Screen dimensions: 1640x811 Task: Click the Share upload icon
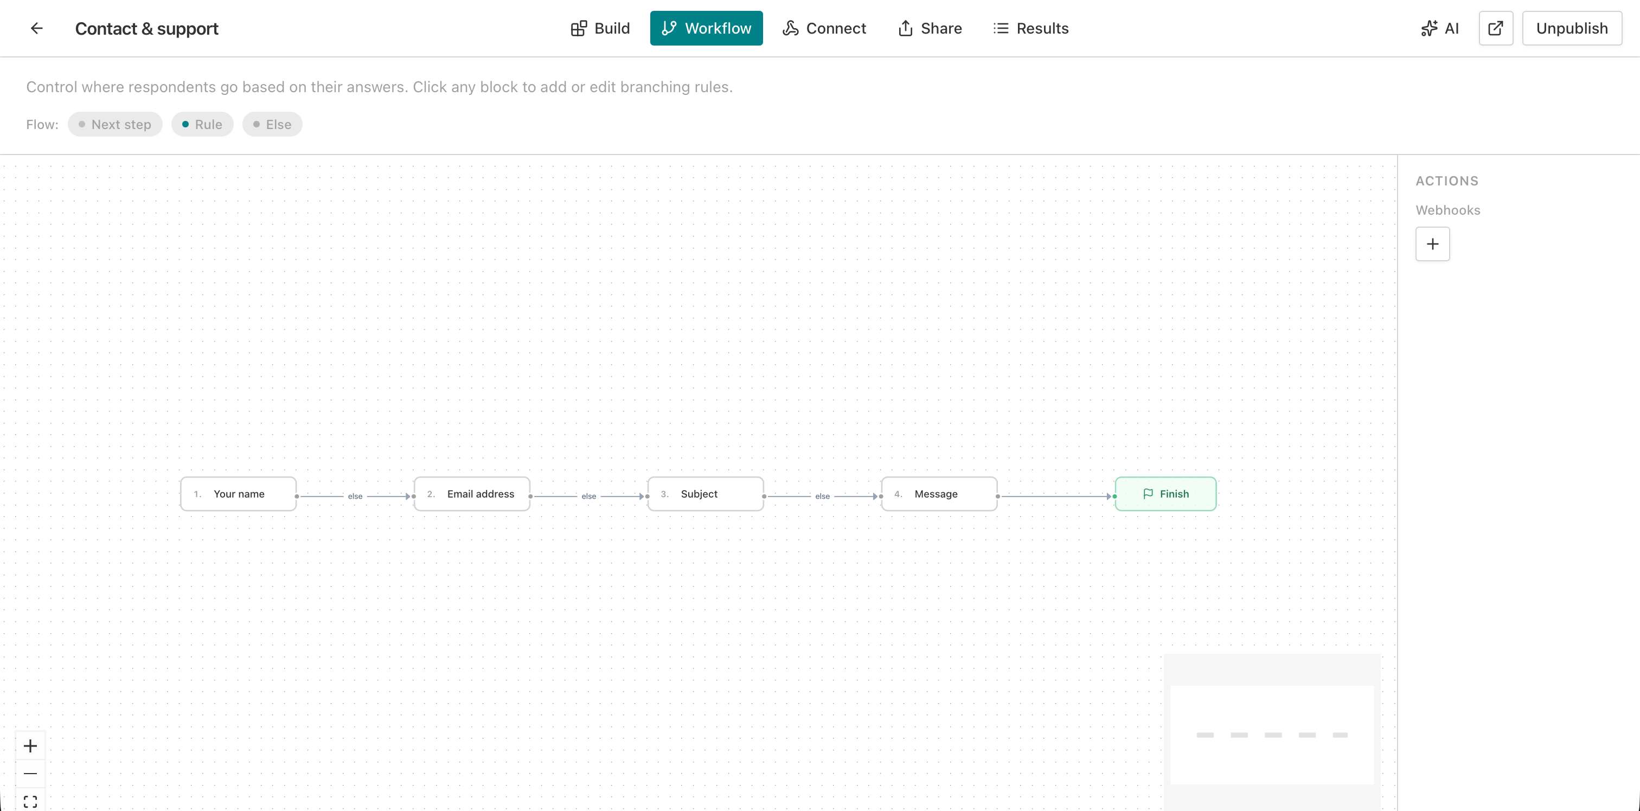(907, 28)
